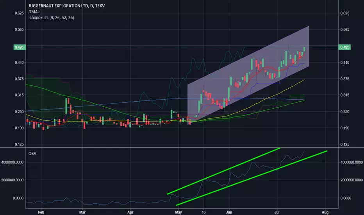Click the 0.625 label on the left price axis
This screenshot has width=364, height=215.
[19, 13]
